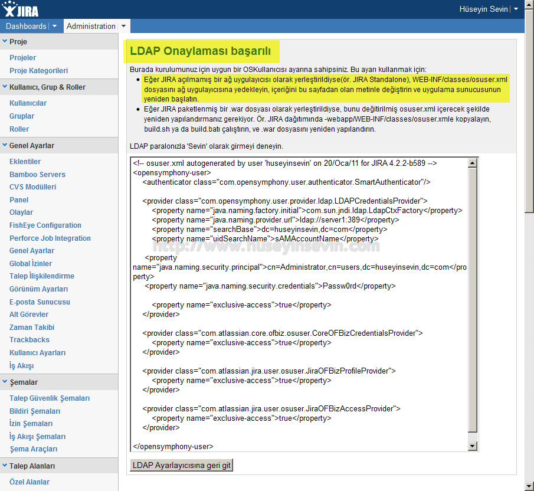Screen dimensions: 534x491
Task: Open Alt Görevler
Action: click(29, 315)
